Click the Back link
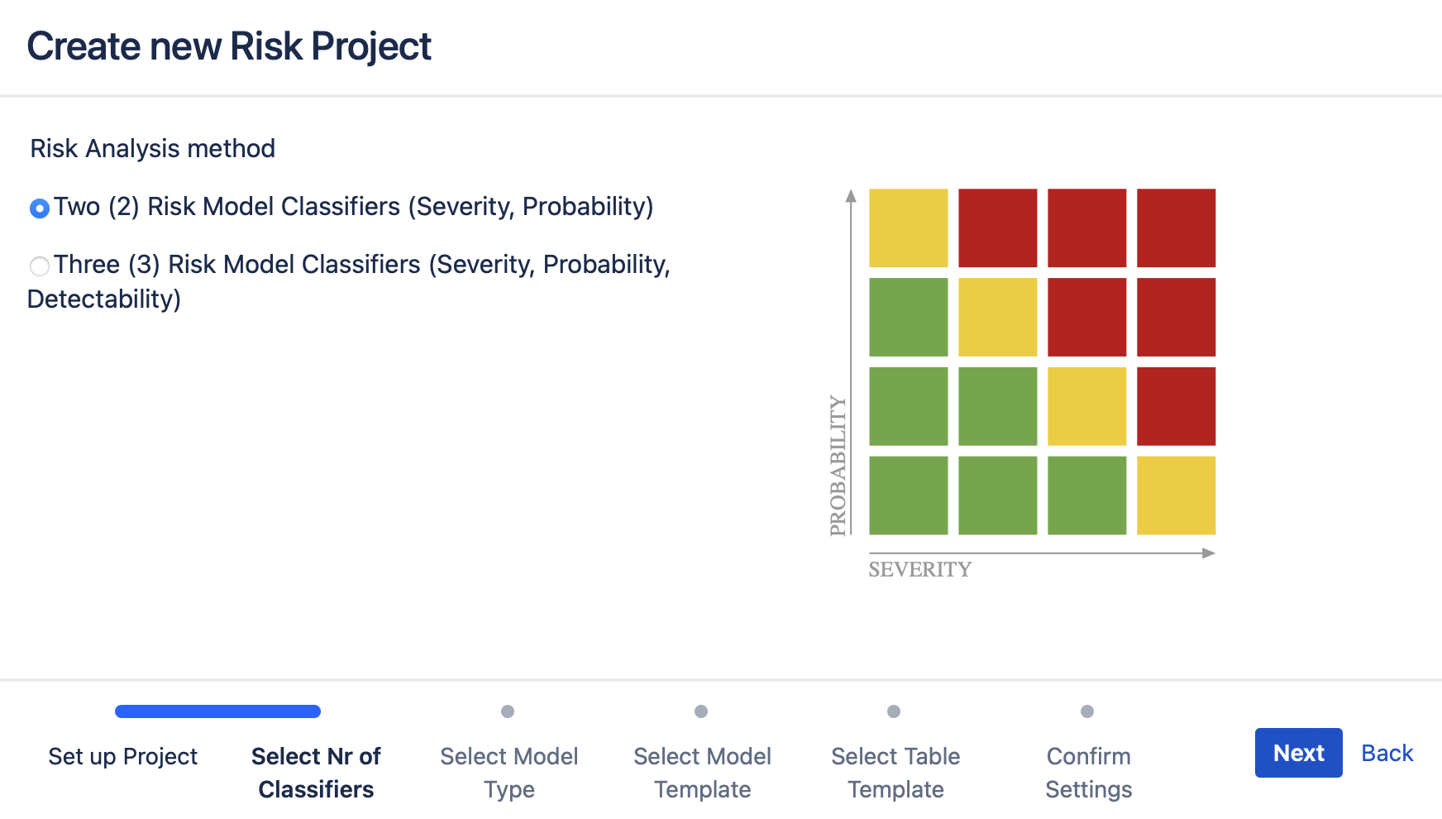The height and width of the screenshot is (819, 1442). 1387,753
